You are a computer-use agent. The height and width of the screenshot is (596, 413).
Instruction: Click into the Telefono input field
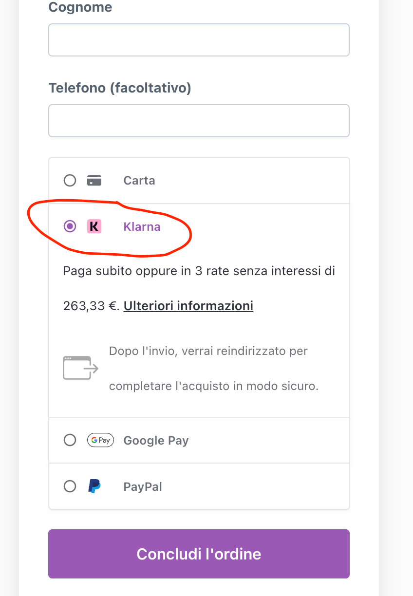coord(199,121)
